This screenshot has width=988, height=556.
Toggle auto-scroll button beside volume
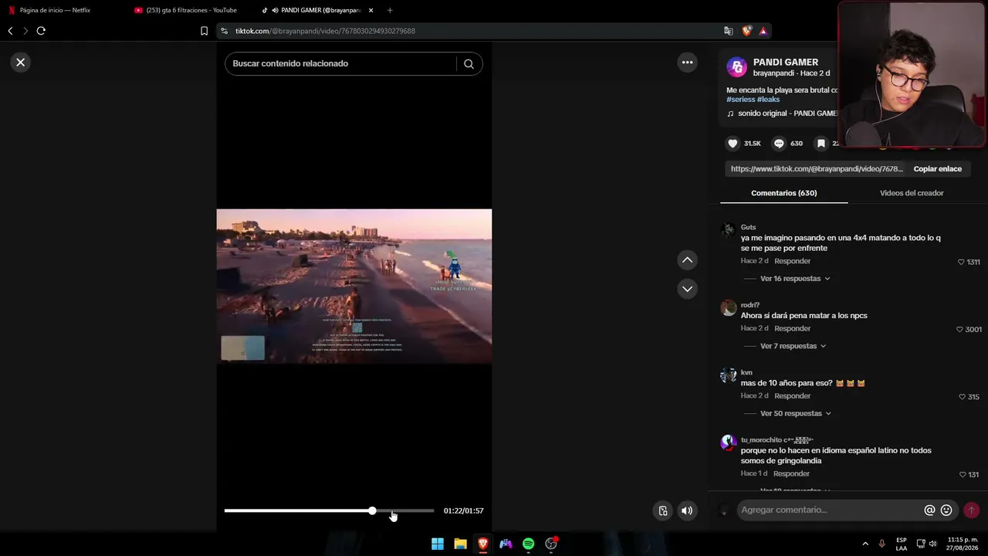coord(663,510)
